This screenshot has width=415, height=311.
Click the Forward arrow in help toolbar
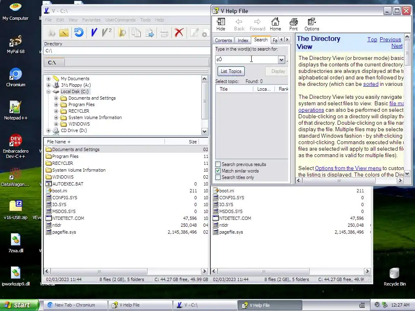pos(257,24)
